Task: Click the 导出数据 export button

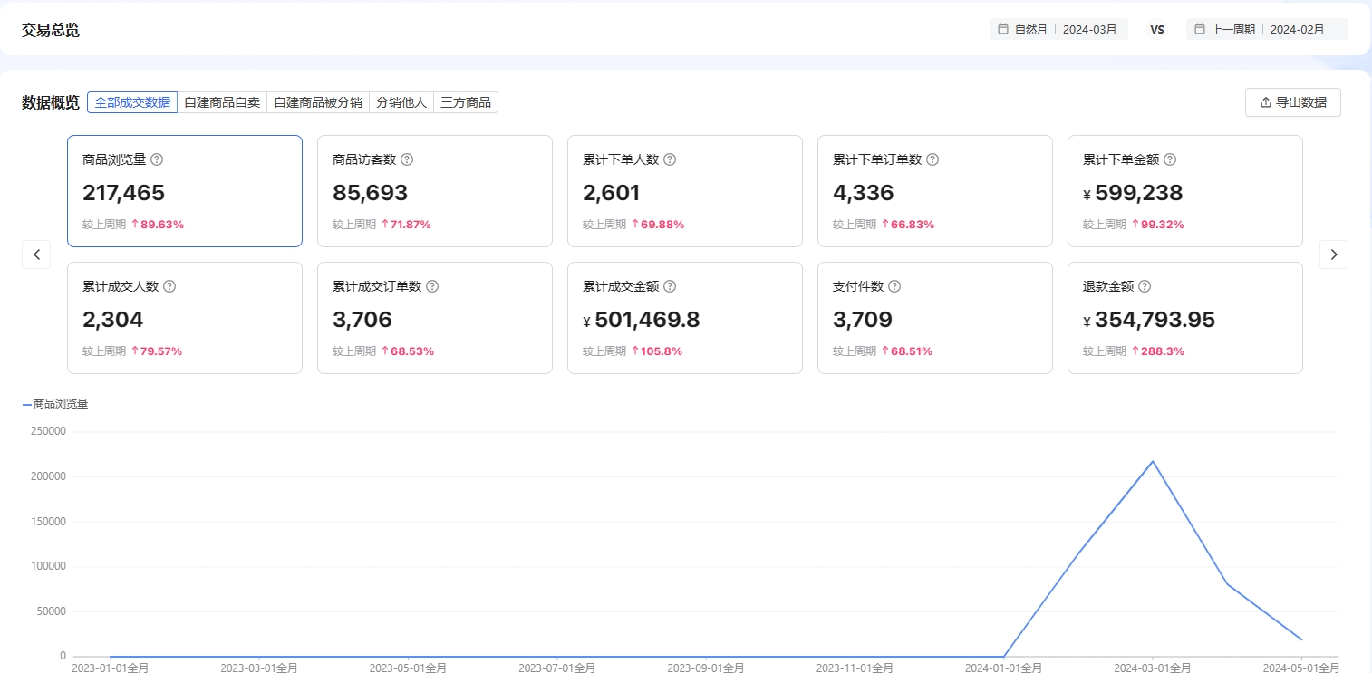Action: coord(1292,102)
